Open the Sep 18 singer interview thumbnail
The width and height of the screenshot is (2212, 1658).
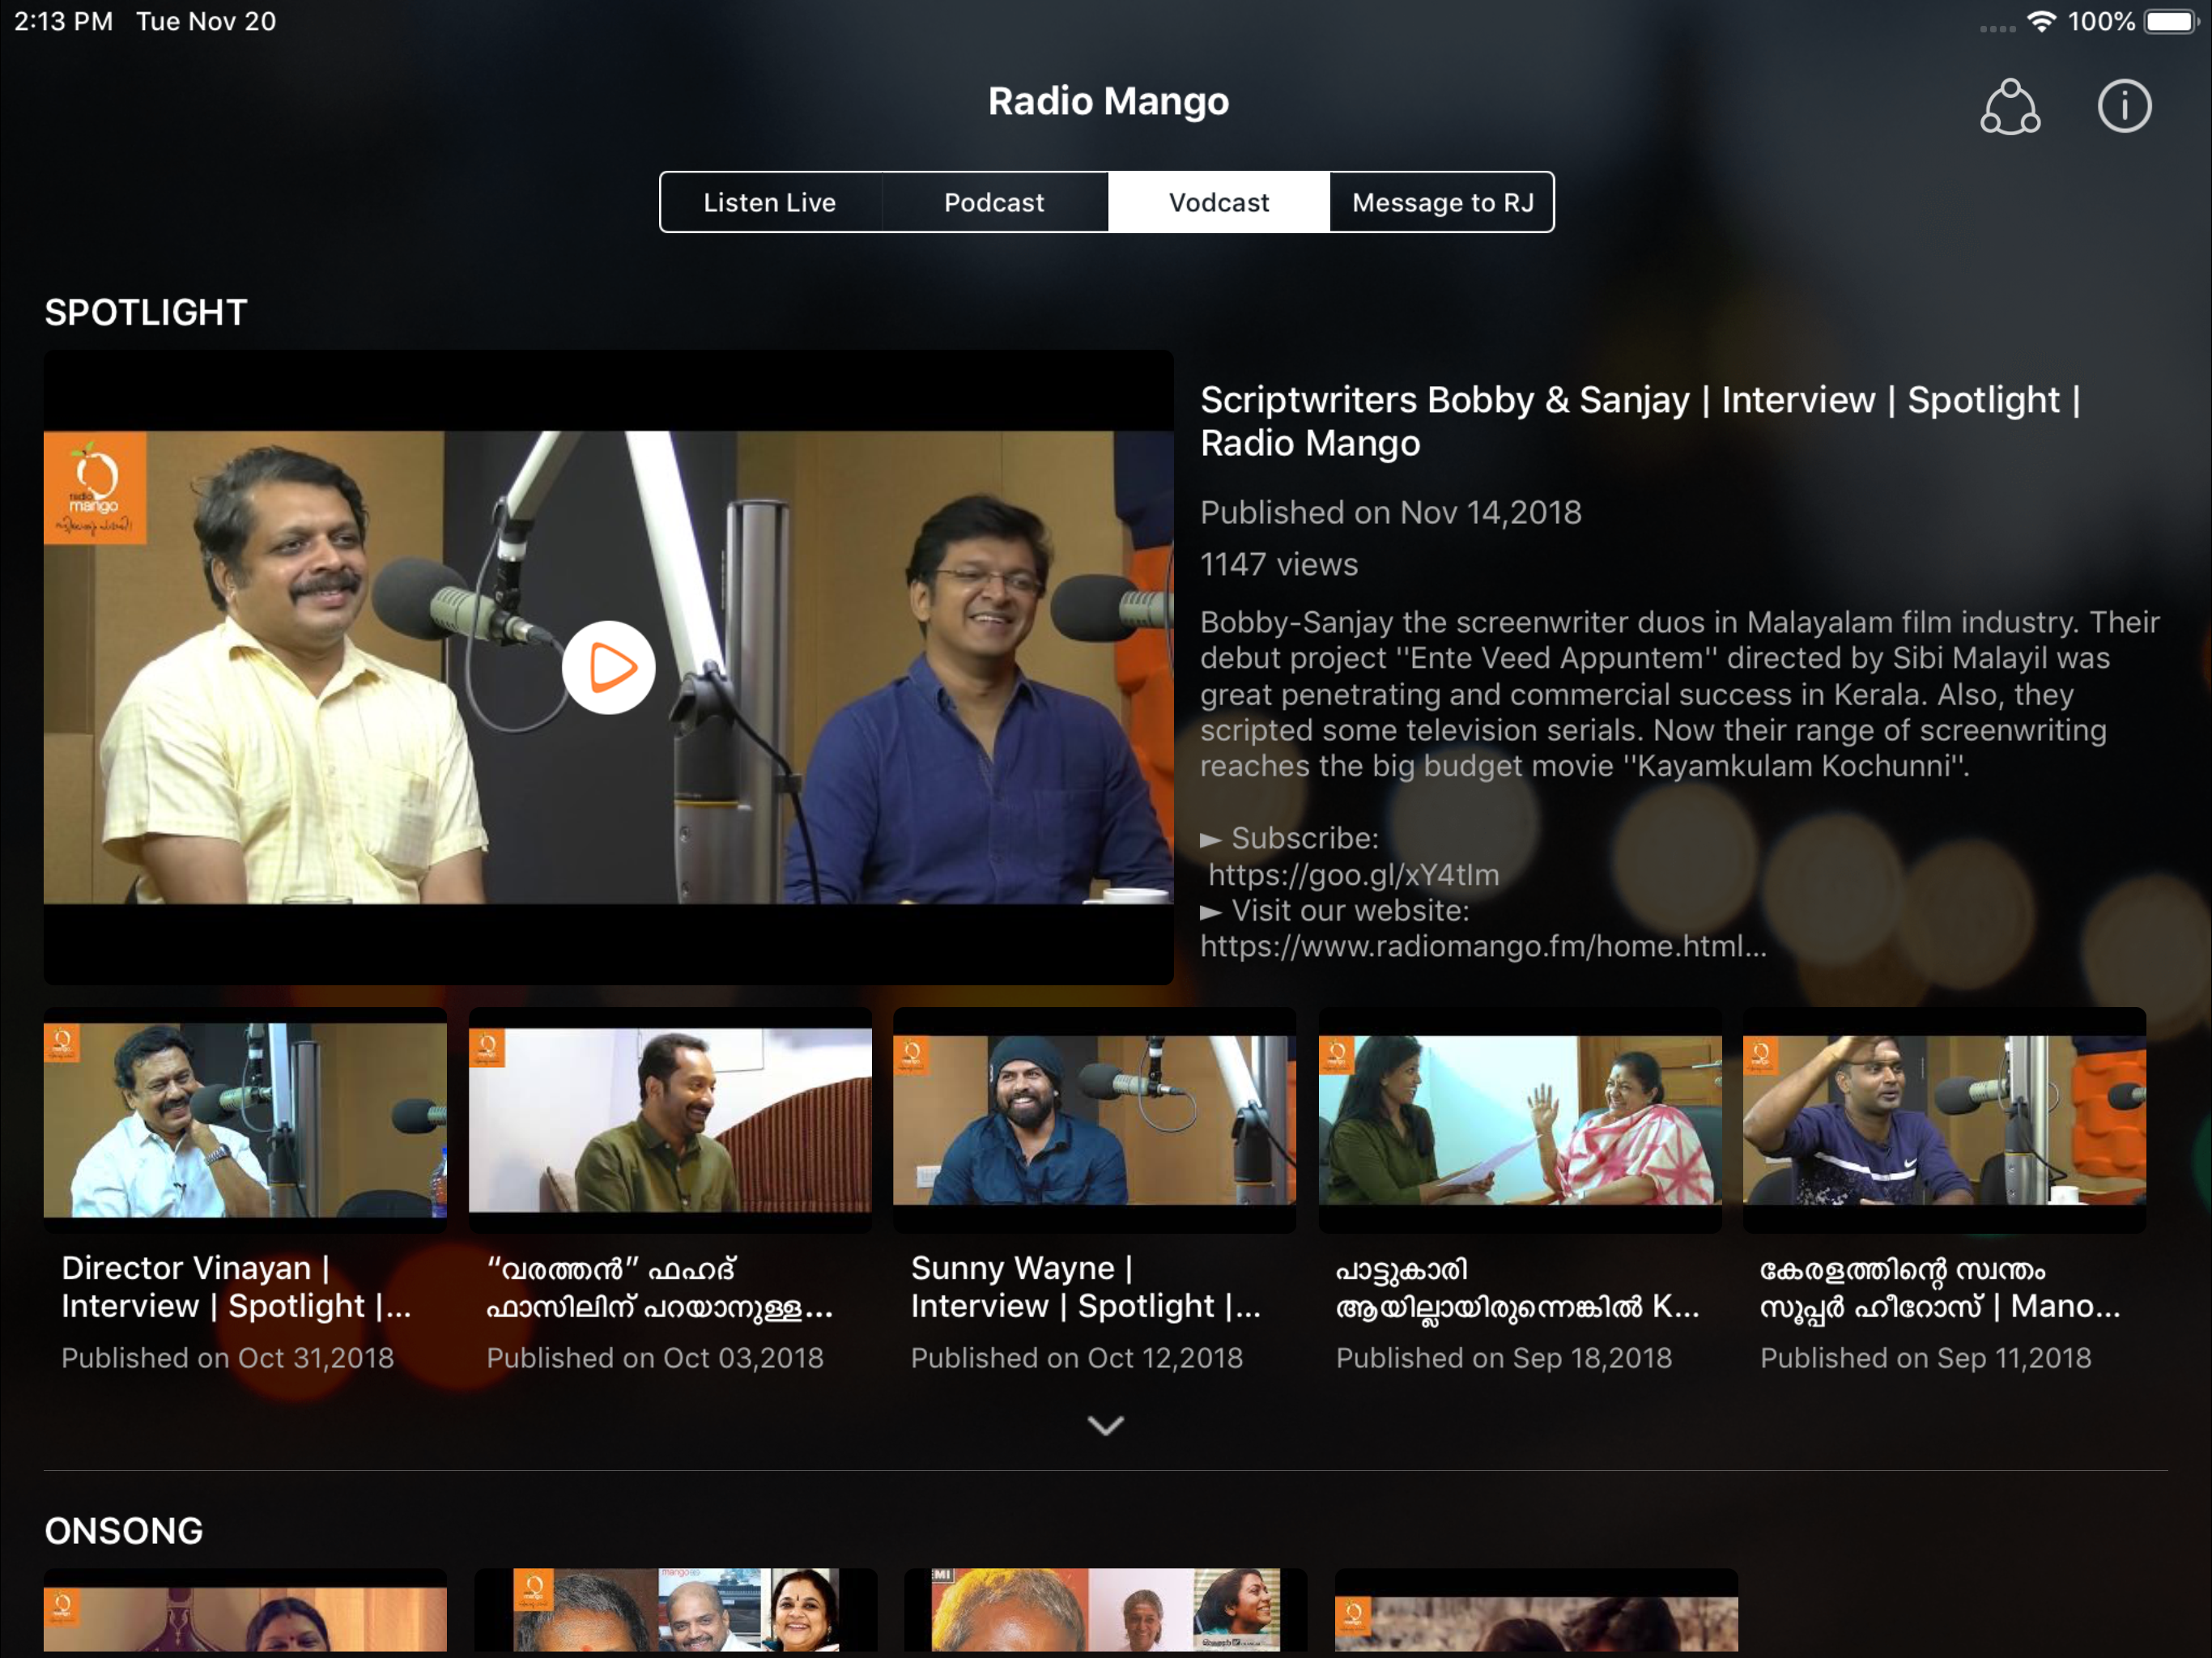click(1519, 1118)
